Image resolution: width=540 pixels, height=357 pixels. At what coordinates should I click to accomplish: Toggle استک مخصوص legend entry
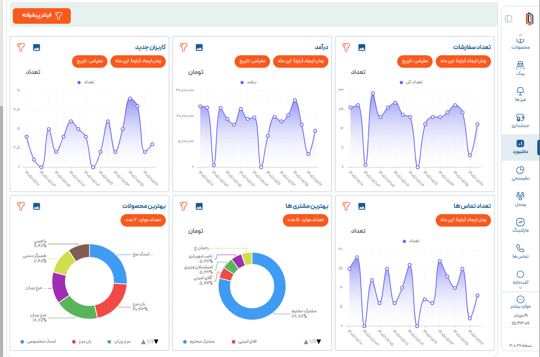pyautogui.click(x=38, y=341)
